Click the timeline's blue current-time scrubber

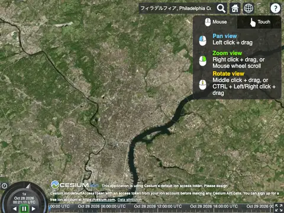50,209
